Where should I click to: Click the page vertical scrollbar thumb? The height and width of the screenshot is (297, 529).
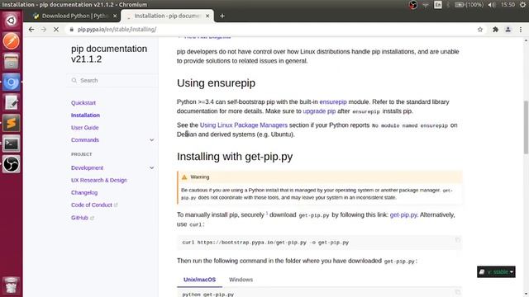pos(526,127)
